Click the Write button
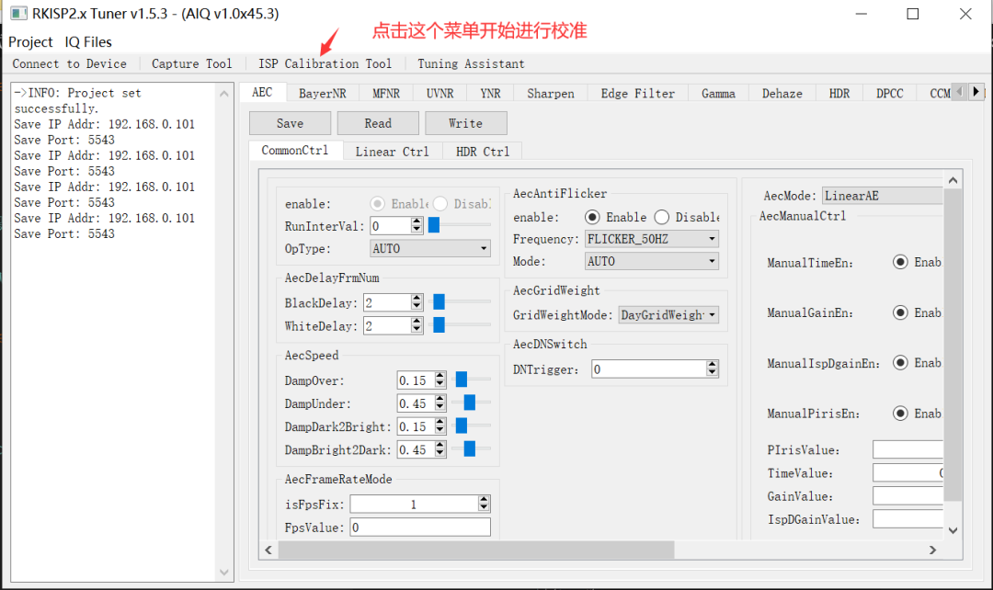This screenshot has width=993, height=590. [465, 122]
